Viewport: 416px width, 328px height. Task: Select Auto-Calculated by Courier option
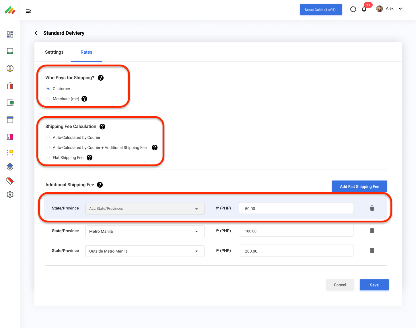[48, 137]
